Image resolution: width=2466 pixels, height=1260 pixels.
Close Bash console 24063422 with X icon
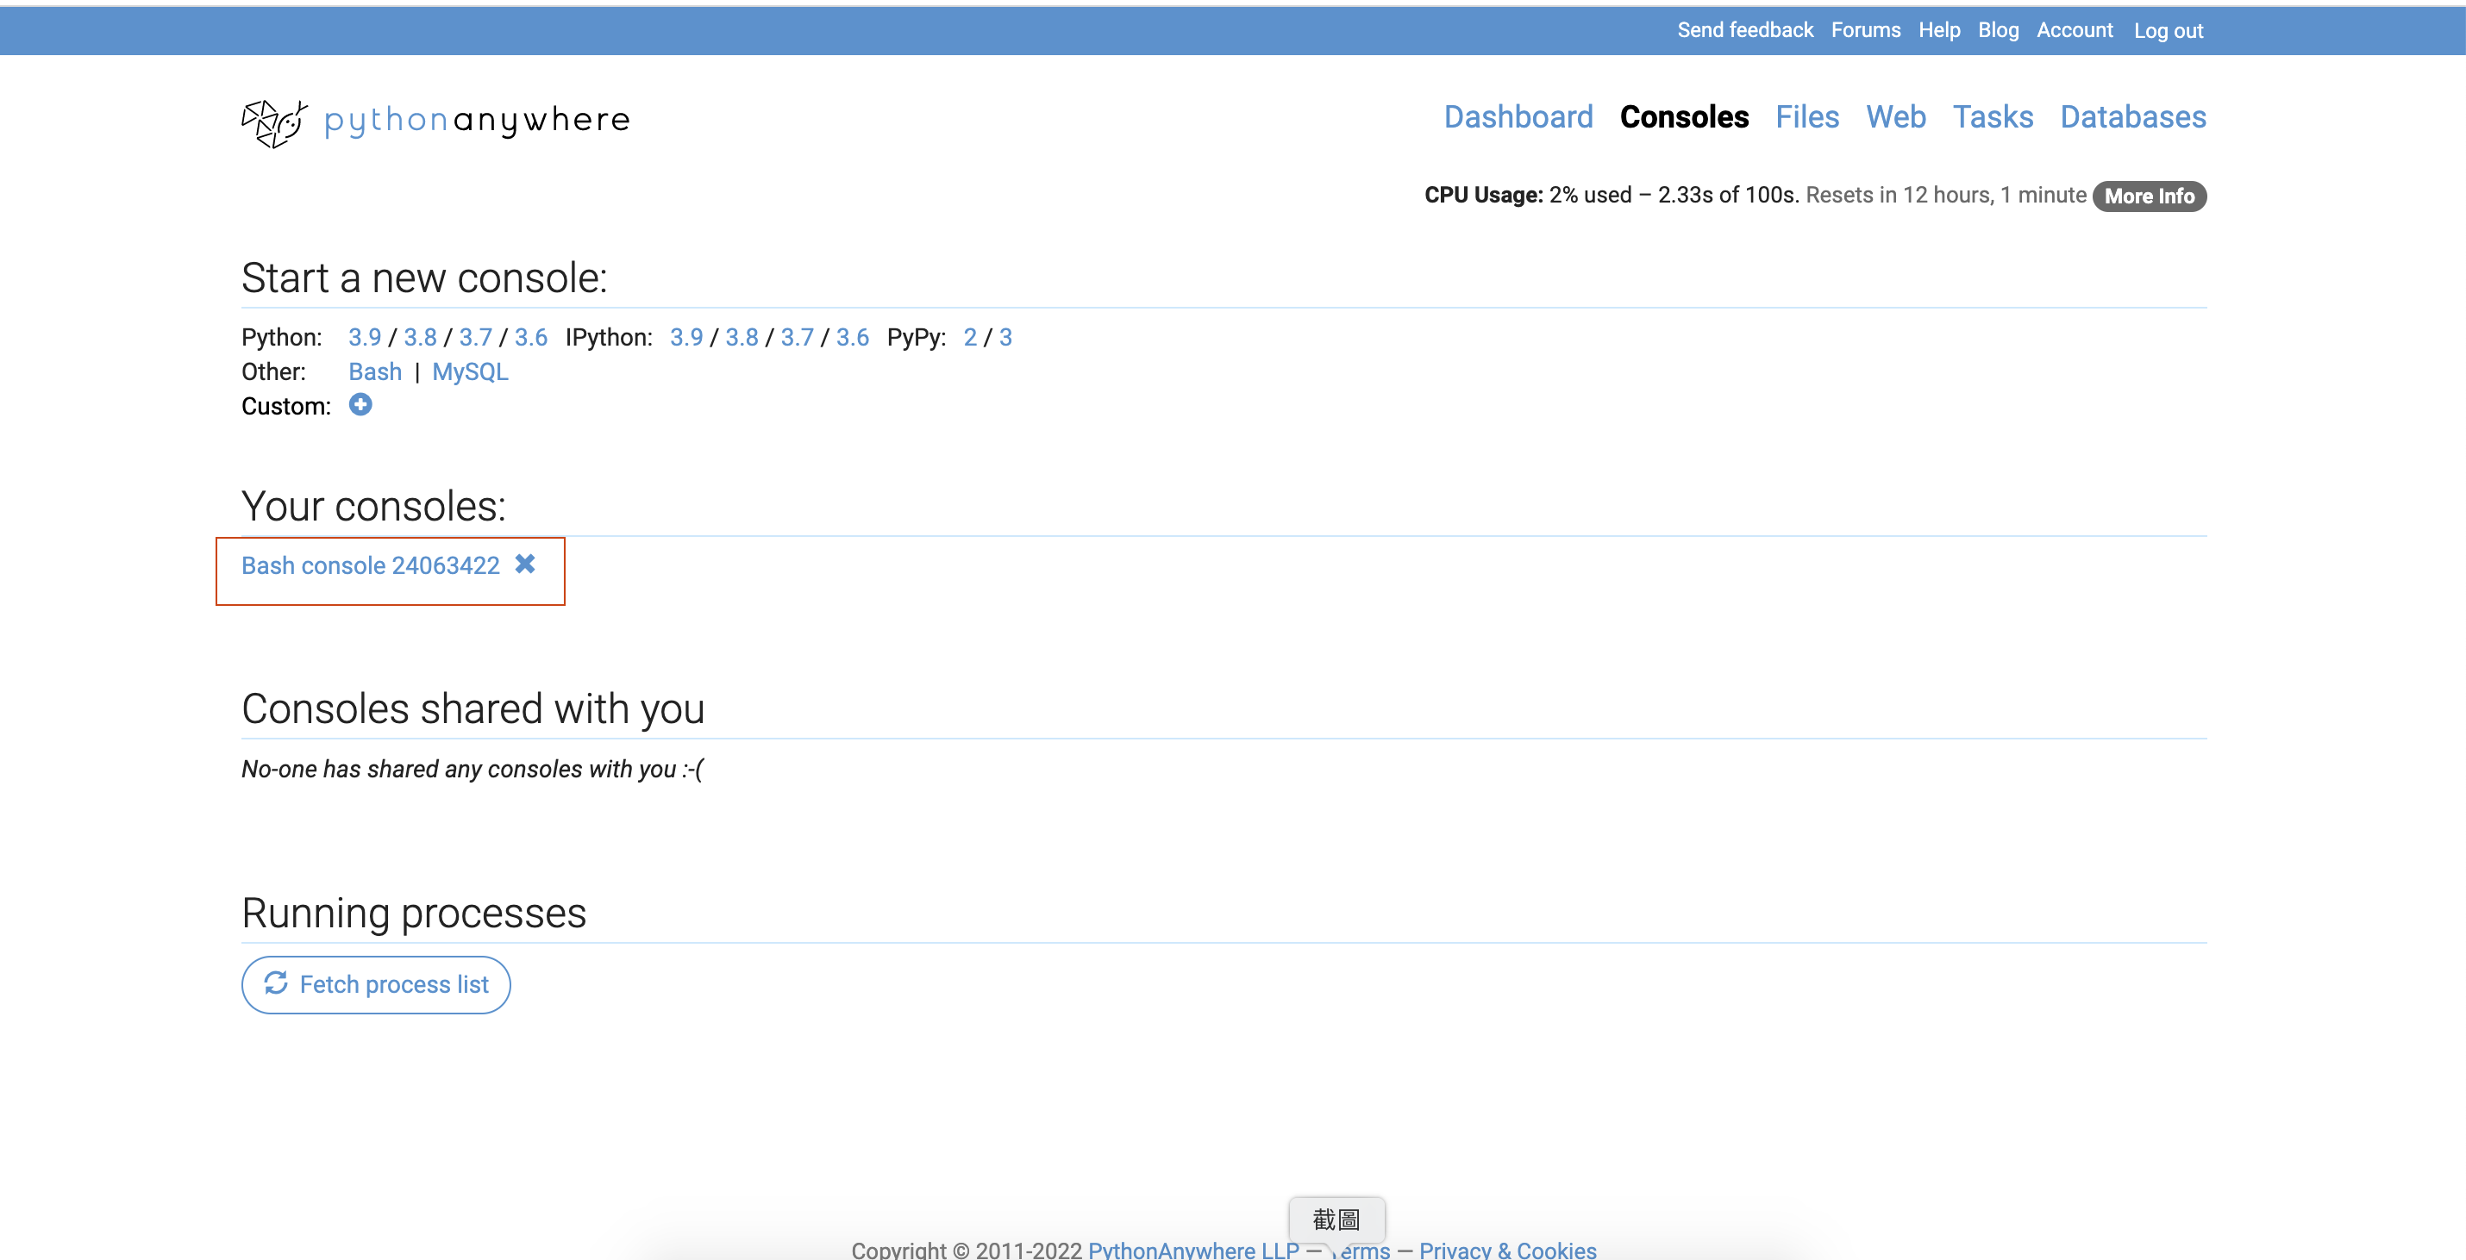coord(524,565)
